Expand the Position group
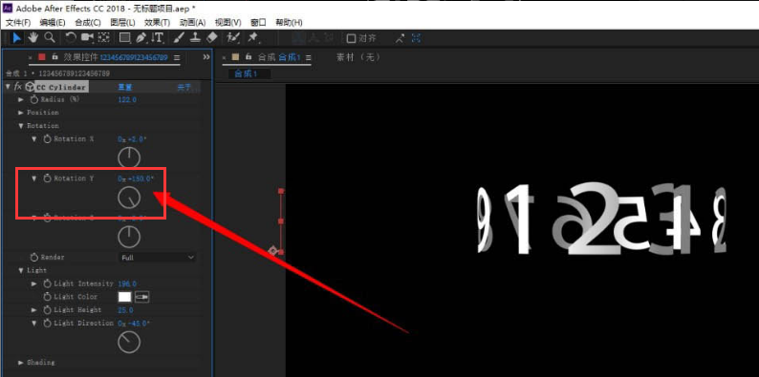This screenshot has height=377, width=759. click(21, 113)
